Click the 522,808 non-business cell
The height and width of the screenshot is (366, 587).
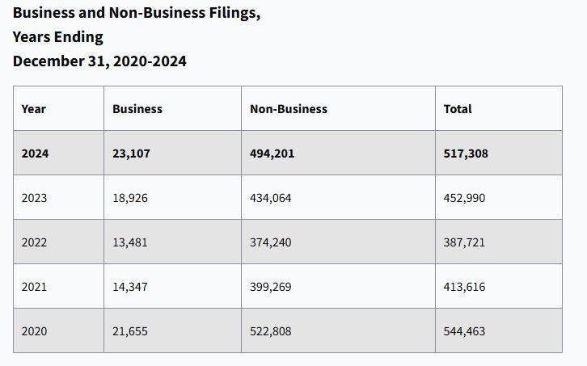coord(270,331)
